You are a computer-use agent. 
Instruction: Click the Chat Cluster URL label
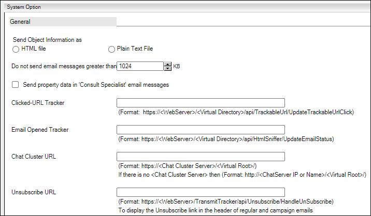34,157
